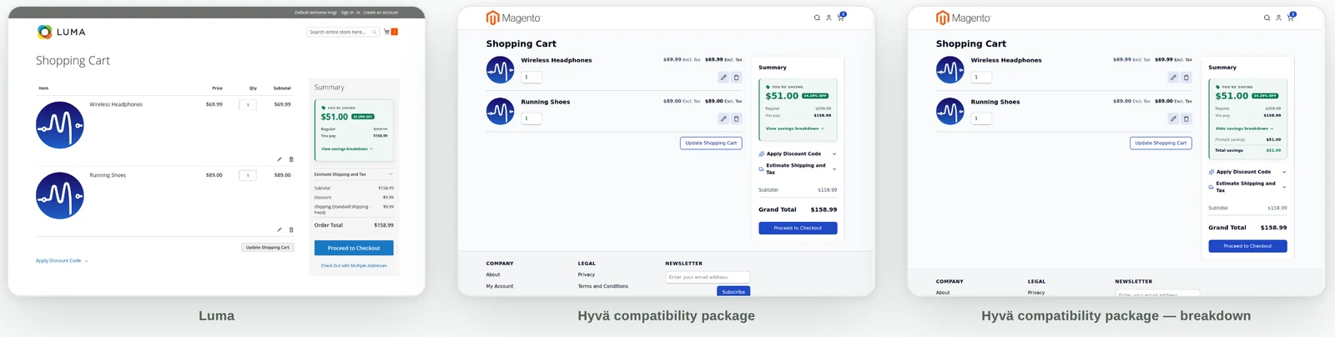The height and width of the screenshot is (337, 1335).
Task: Click the search field in the Luma header
Action: [343, 32]
